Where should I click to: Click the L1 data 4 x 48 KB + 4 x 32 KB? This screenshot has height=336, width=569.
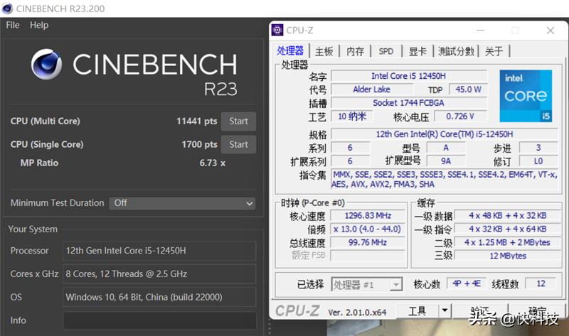508,216
